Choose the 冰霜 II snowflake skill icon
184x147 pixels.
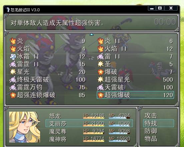(x=13, y=57)
